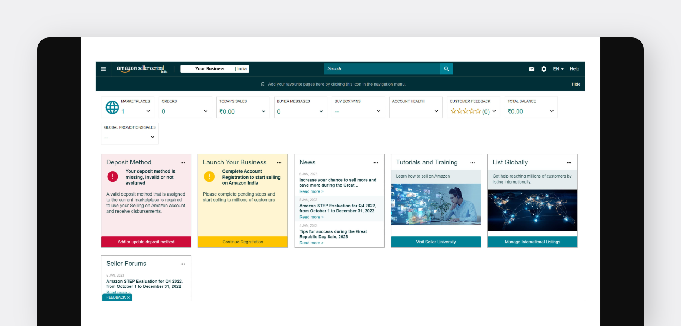Close the Feedback tab

pyautogui.click(x=128, y=298)
